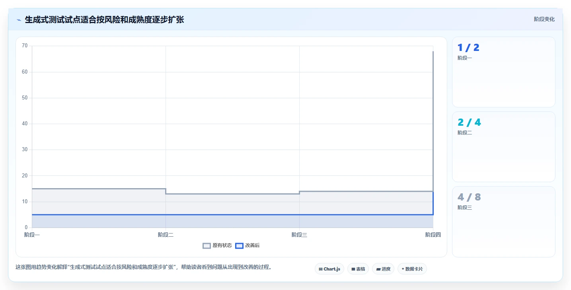Click the y-axis value 70

point(25,46)
